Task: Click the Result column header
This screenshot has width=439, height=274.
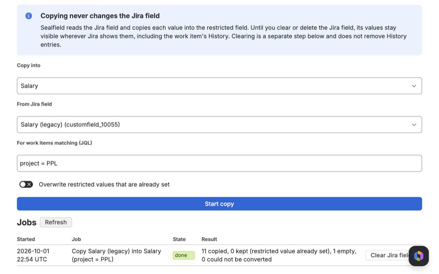Action: point(209,239)
